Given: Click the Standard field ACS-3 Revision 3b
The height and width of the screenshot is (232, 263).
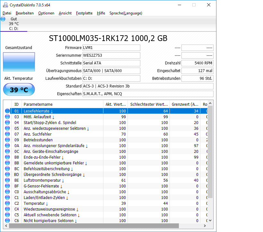Looking at the screenshot, I should tap(148, 86).
